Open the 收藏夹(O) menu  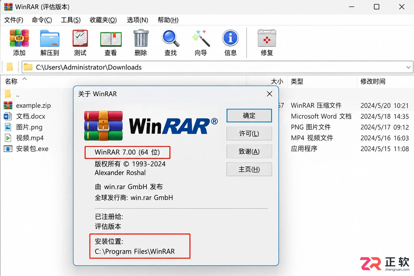pos(103,20)
